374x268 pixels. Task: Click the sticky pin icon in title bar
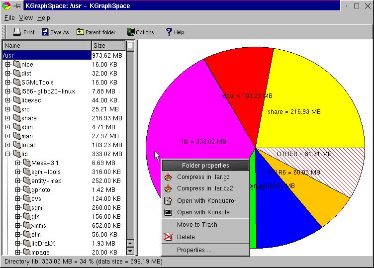[x=17, y=6]
